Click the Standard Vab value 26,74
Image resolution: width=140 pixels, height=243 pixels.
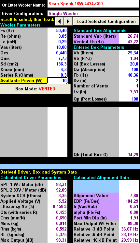click(x=133, y=36)
